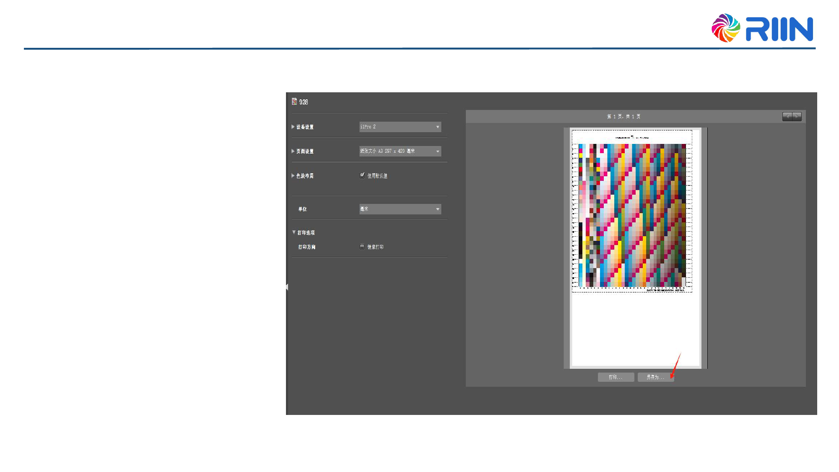Open the A3 297 x 420 paper size dropdown
The height and width of the screenshot is (472, 839).
point(400,151)
